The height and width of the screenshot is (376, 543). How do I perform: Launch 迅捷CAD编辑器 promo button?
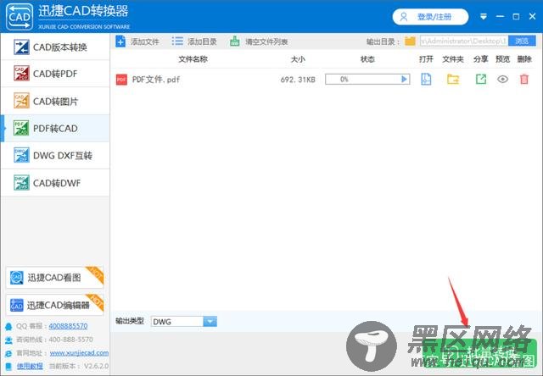(x=54, y=305)
